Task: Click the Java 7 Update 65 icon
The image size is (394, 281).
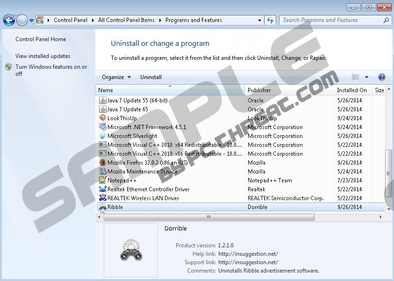Action: 103,109
